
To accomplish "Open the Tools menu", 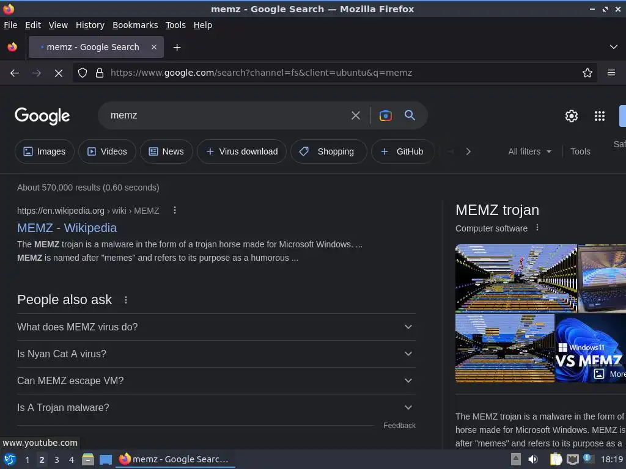I will [x=175, y=25].
